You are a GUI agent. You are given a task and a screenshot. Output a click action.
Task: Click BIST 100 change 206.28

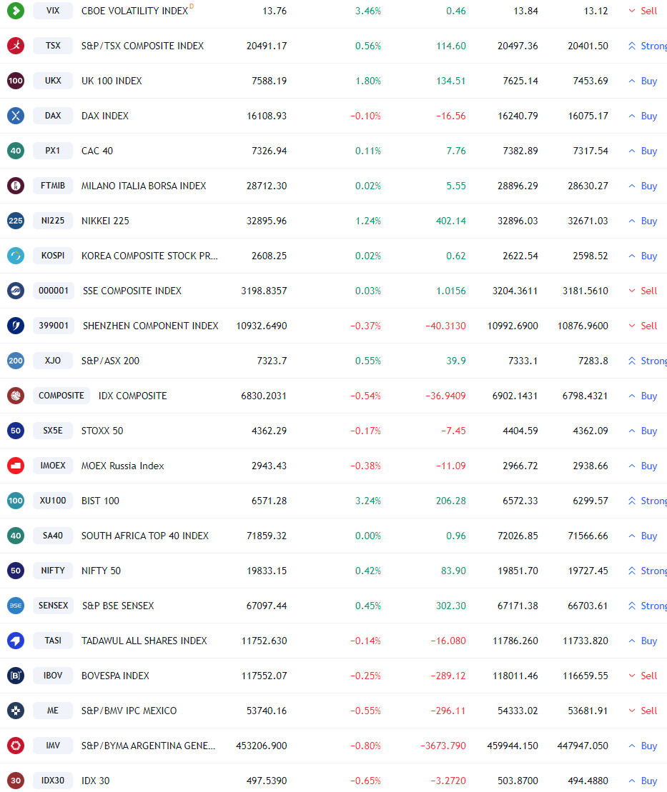coord(451,501)
